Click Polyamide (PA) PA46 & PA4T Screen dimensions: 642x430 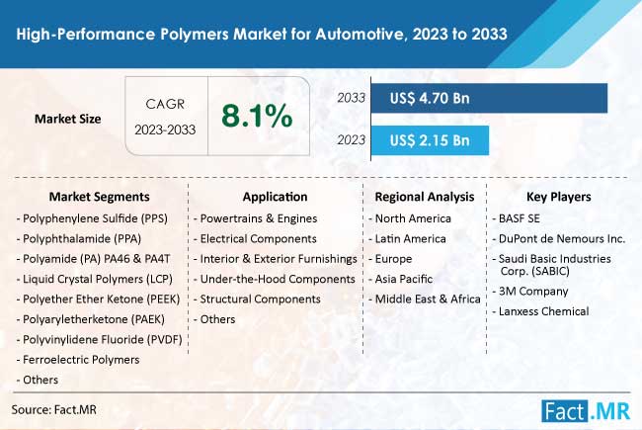point(94,259)
